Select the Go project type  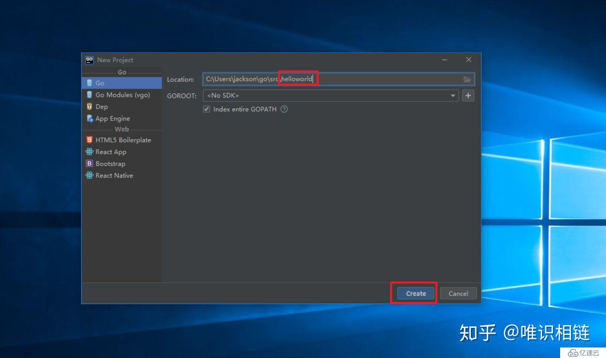[122, 83]
